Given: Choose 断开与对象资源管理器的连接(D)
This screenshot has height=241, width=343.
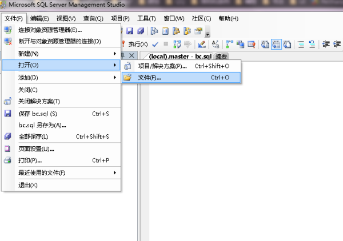Looking at the screenshot, I should [61, 41].
